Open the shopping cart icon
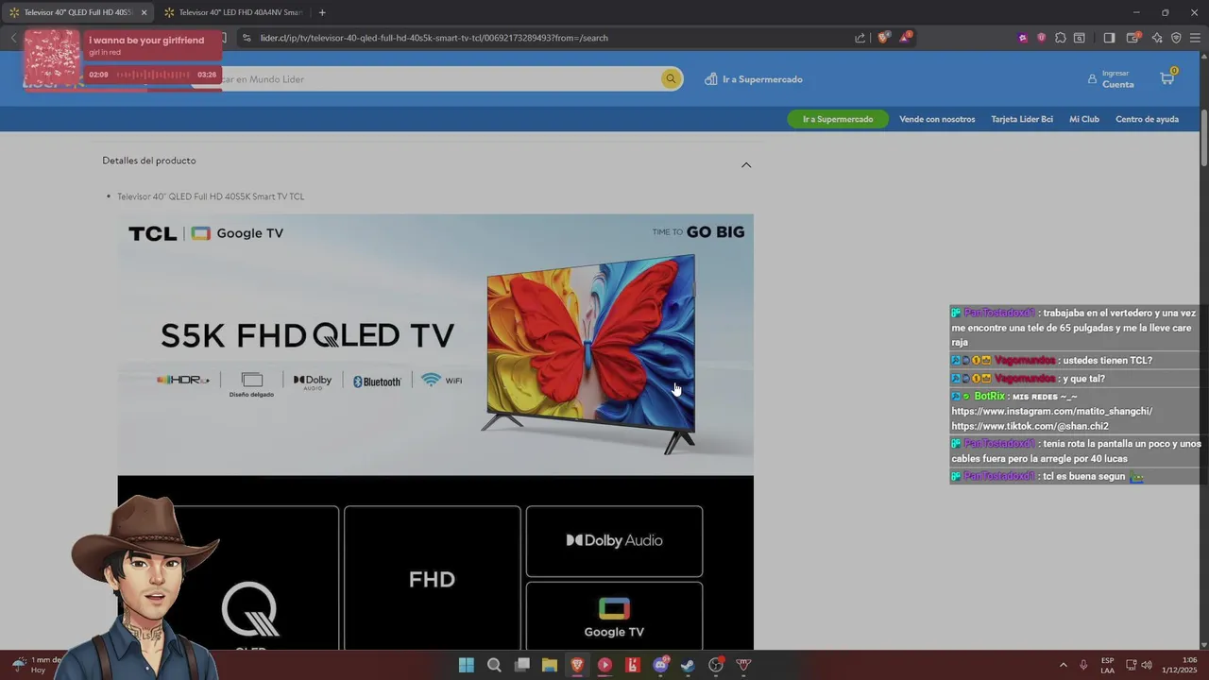The image size is (1209, 680). (1167, 78)
